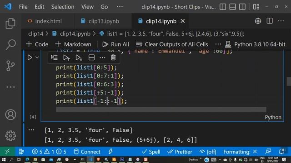
Task: Open the Selection menu
Action: (x=63, y=7)
